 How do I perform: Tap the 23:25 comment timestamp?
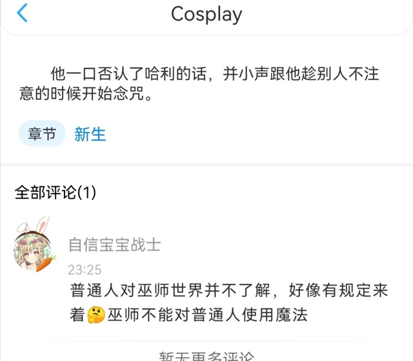pyautogui.click(x=85, y=269)
